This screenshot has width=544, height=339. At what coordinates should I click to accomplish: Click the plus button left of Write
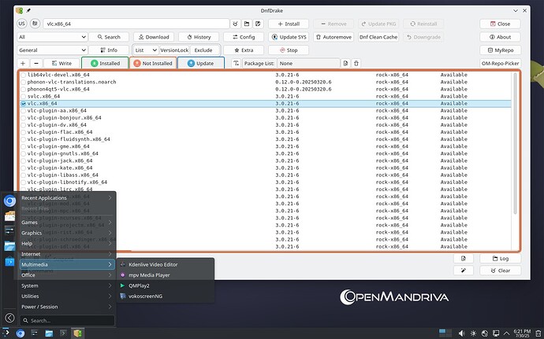point(23,64)
